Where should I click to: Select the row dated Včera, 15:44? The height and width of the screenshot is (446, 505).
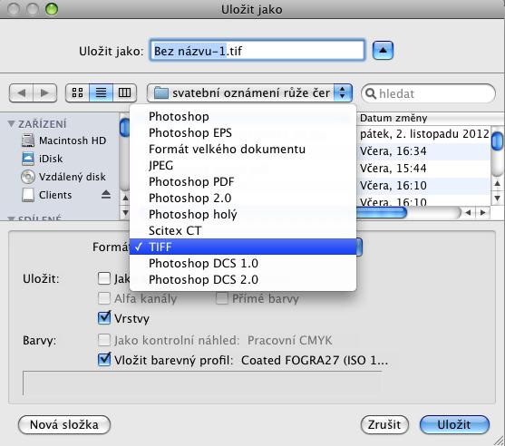(424, 169)
